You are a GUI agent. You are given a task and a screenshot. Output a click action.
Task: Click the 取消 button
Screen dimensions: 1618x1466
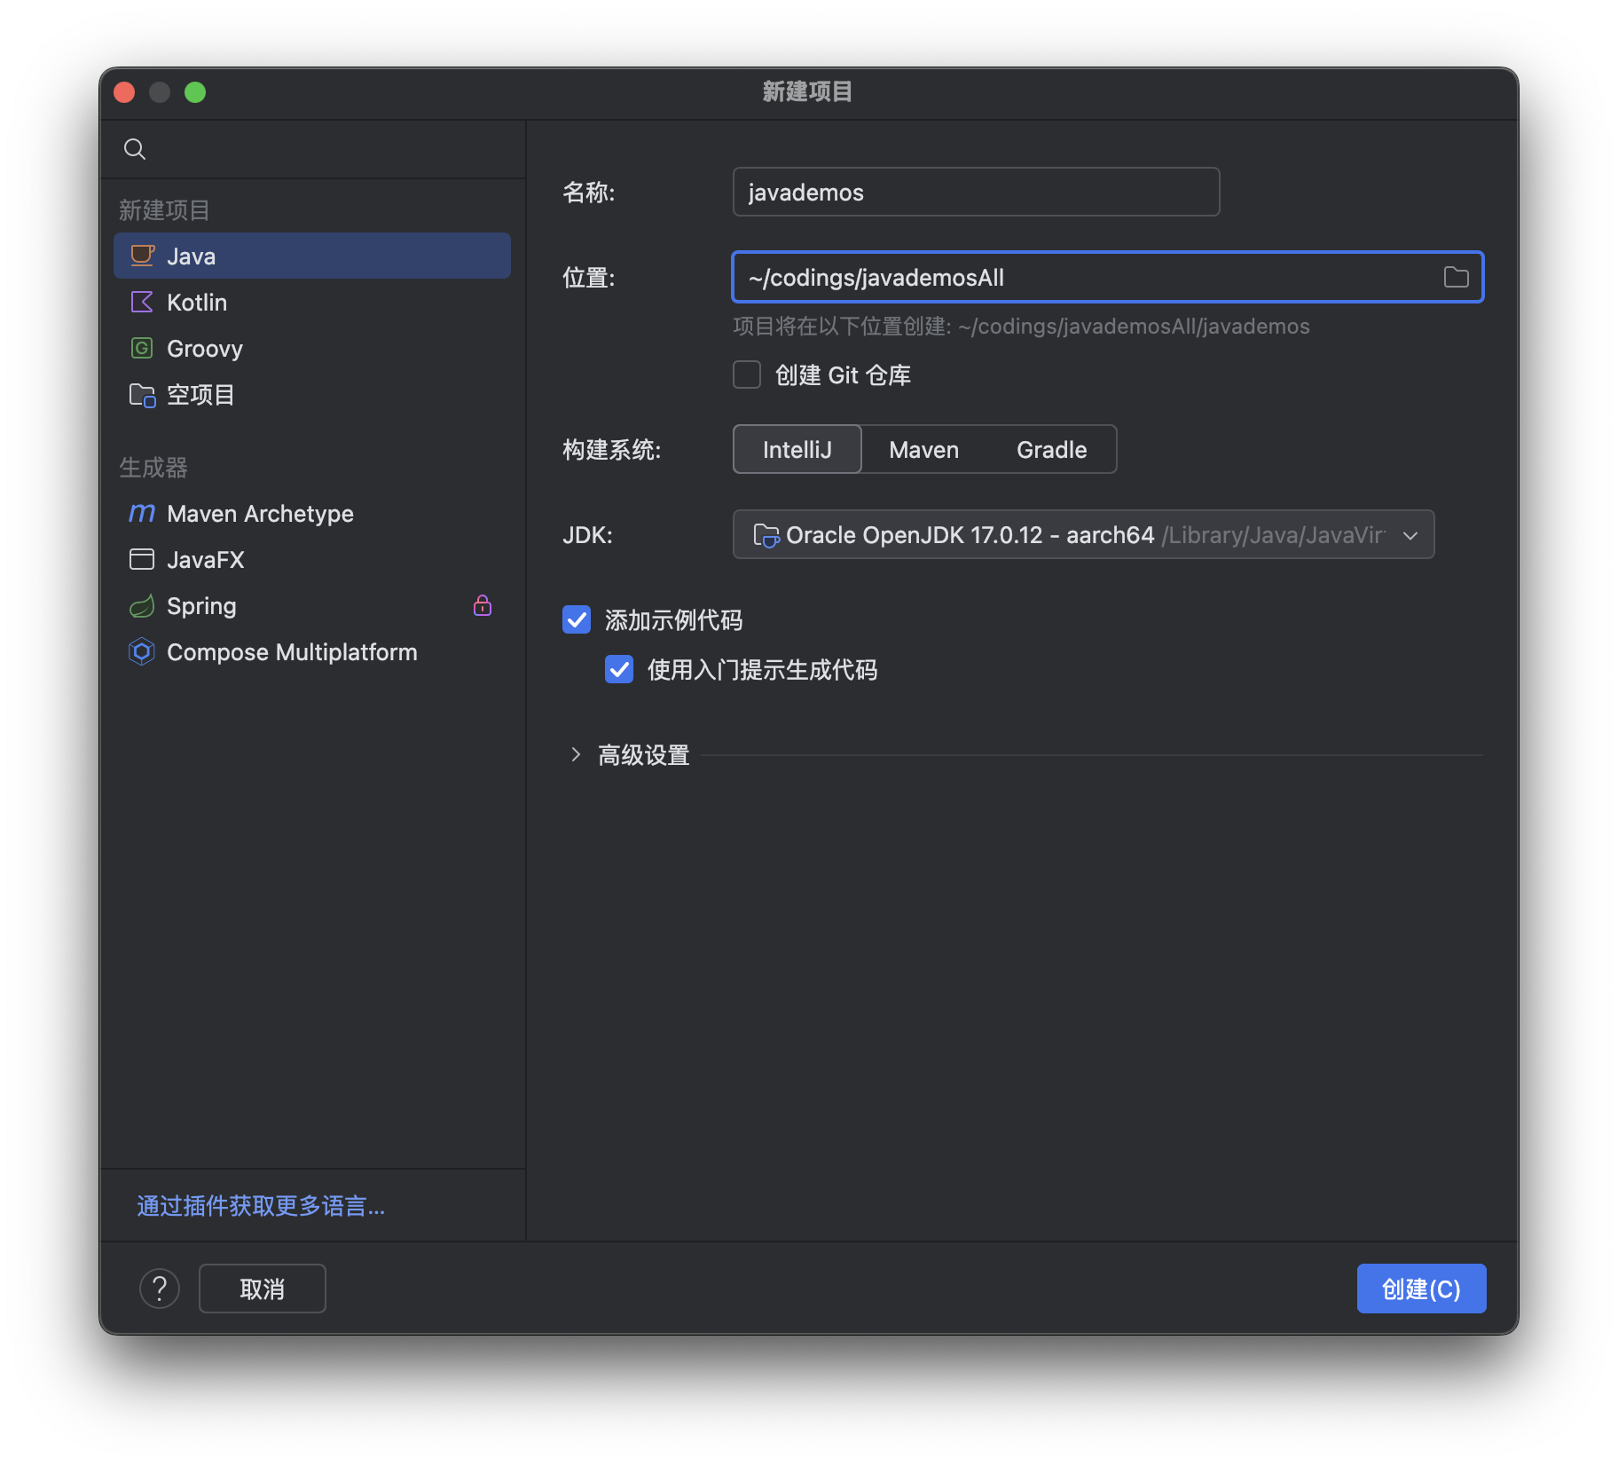(263, 1289)
